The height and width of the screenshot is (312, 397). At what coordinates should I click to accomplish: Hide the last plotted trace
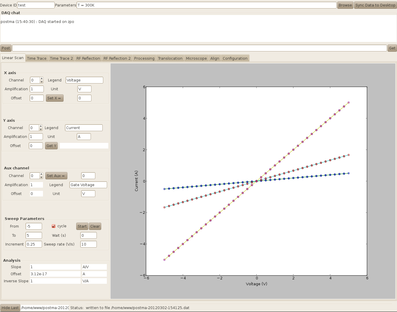tap(10, 308)
